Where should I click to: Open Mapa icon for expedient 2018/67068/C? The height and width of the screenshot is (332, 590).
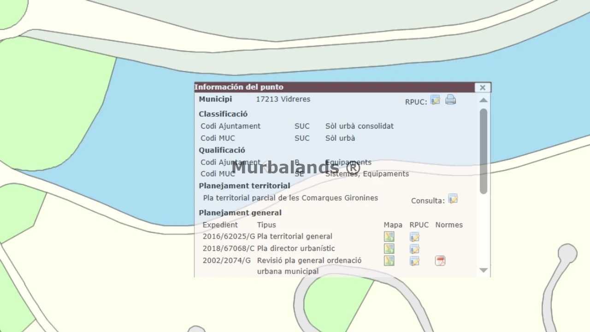pos(389,249)
